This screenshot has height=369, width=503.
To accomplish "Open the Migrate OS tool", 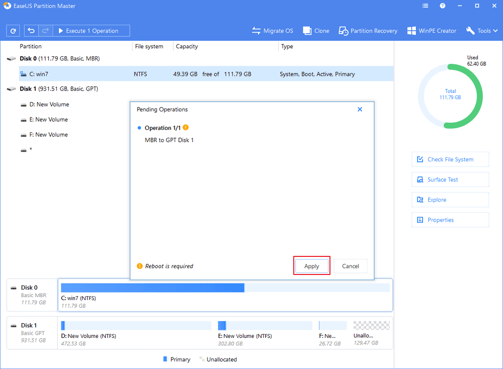I will (x=272, y=31).
